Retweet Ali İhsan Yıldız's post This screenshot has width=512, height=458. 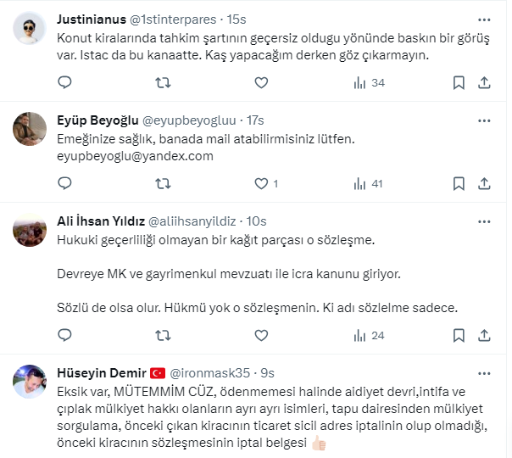[x=164, y=335]
